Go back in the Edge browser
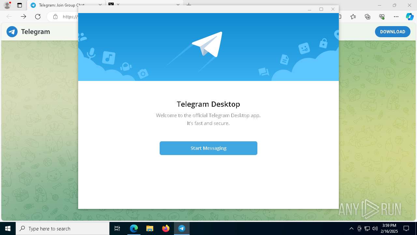This screenshot has height=235, width=417. click(9, 17)
